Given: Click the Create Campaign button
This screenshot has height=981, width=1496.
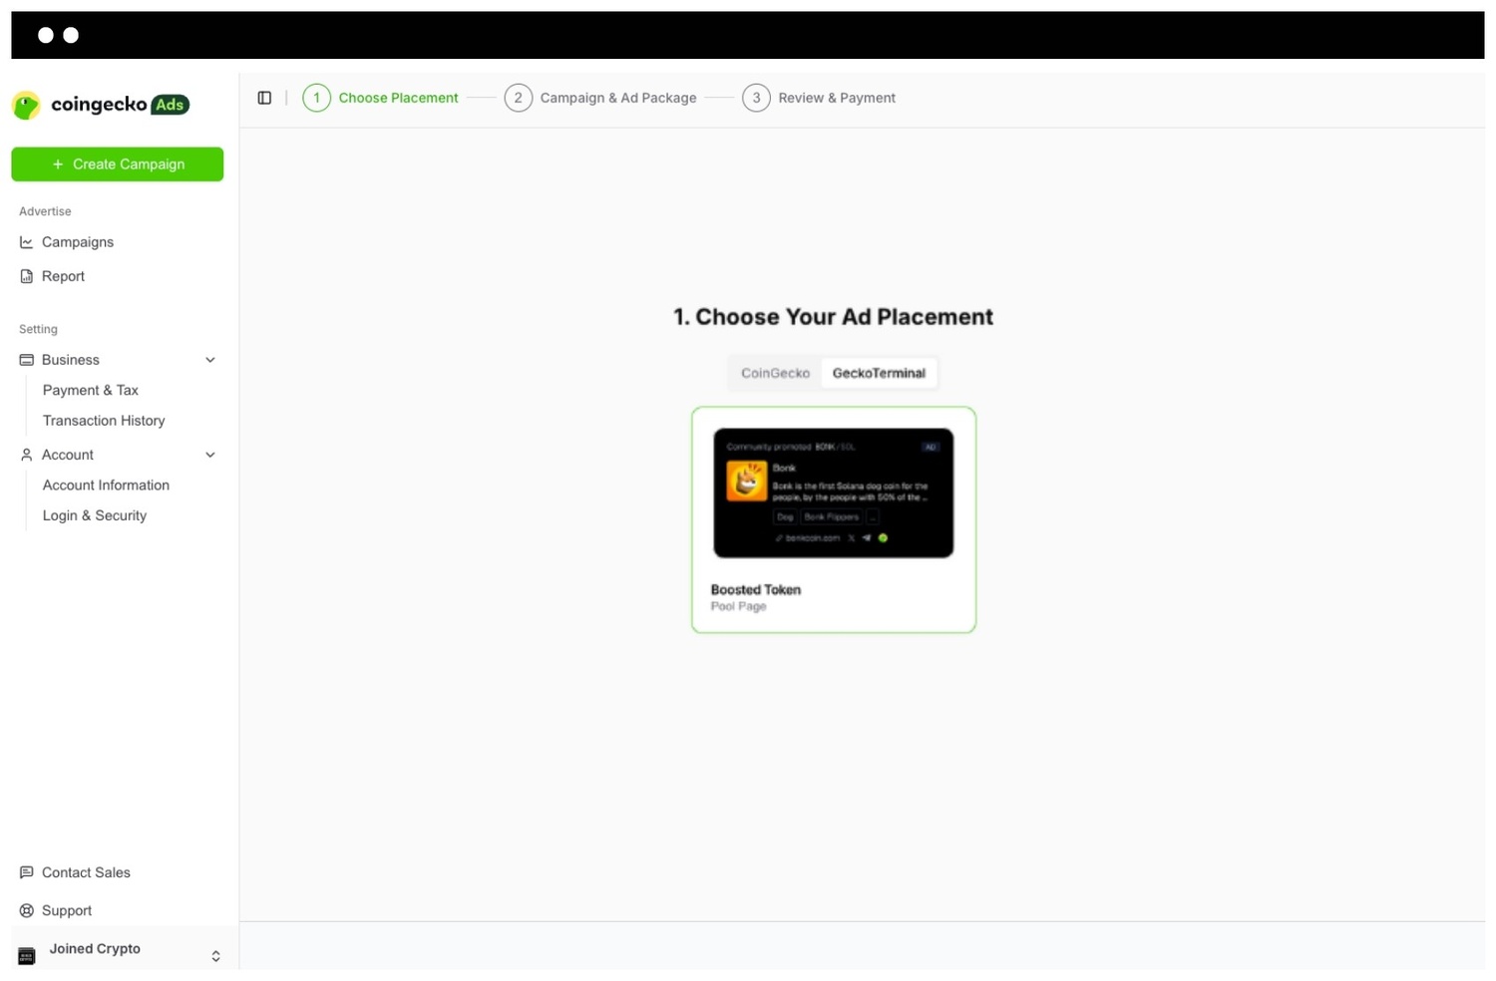Looking at the screenshot, I should [x=118, y=164].
